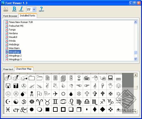This screenshot has width=142, height=119.
Task: Pick the raised open hand glyph
Action: tap(110, 86)
